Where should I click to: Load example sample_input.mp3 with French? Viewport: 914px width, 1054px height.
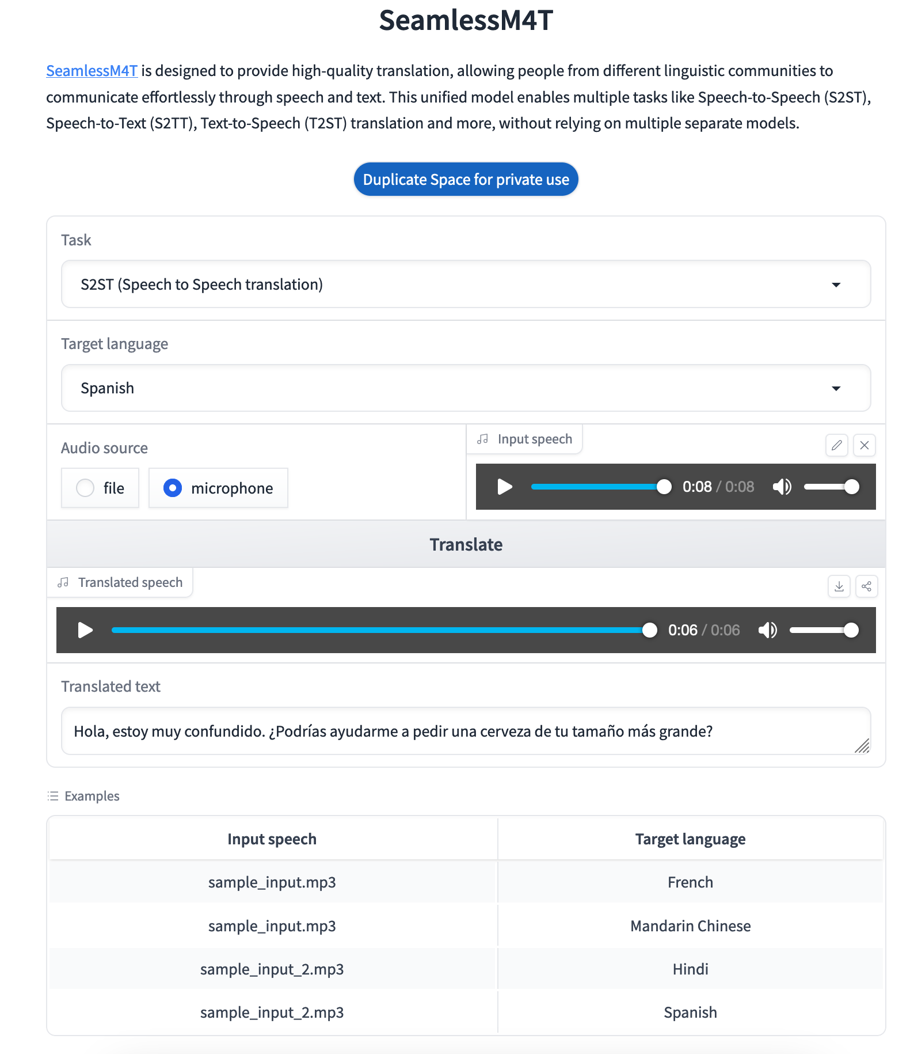tap(466, 882)
